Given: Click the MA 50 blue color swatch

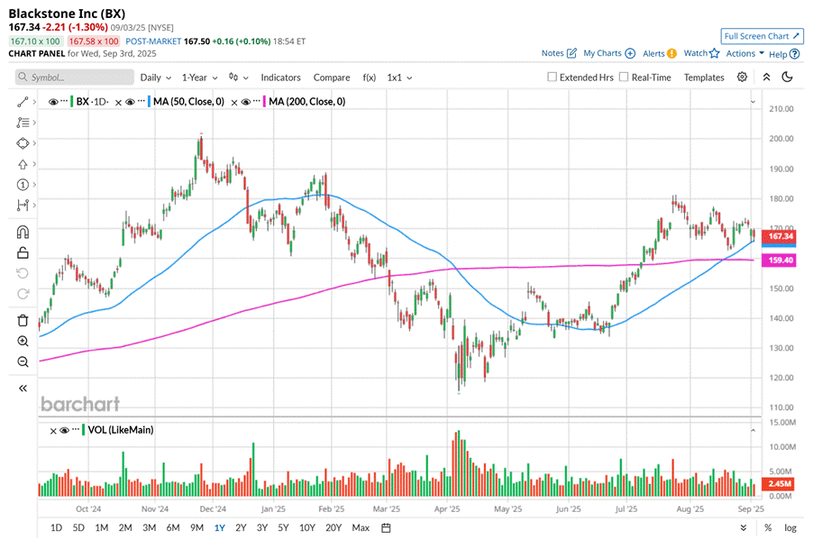Looking at the screenshot, I should [x=149, y=102].
